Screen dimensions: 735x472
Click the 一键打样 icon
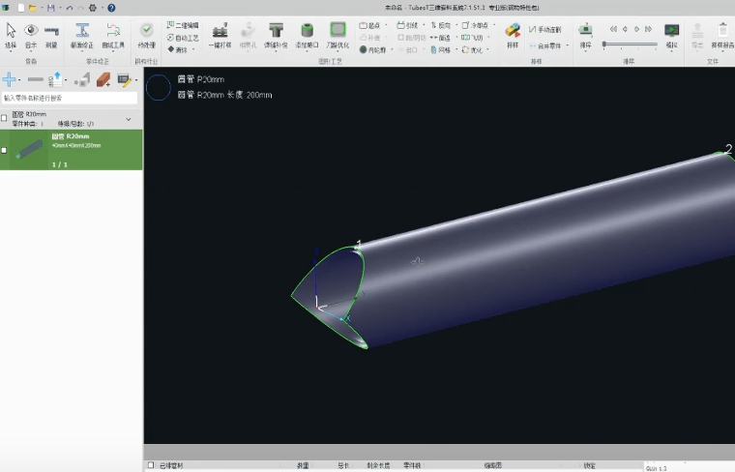[220, 35]
